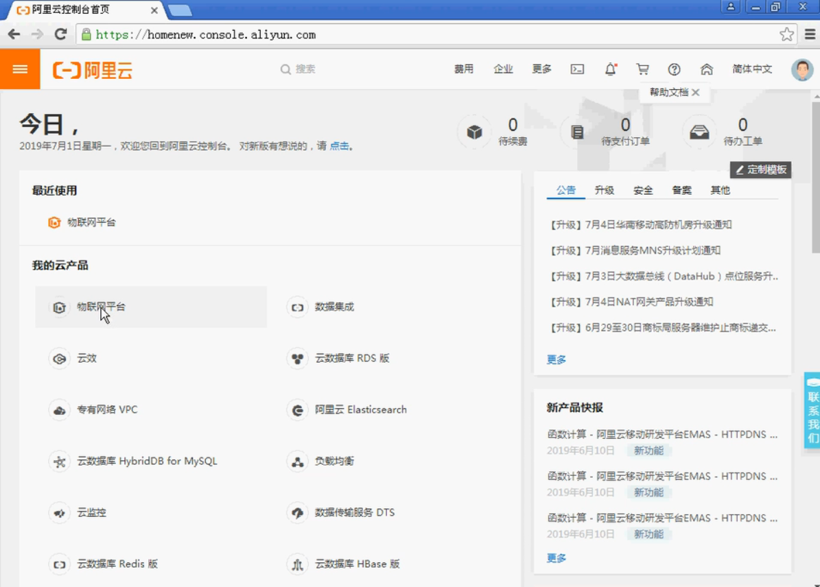Screen dimensions: 820x587
Task: Close the 帮助文档 tooltip
Action: (696, 93)
